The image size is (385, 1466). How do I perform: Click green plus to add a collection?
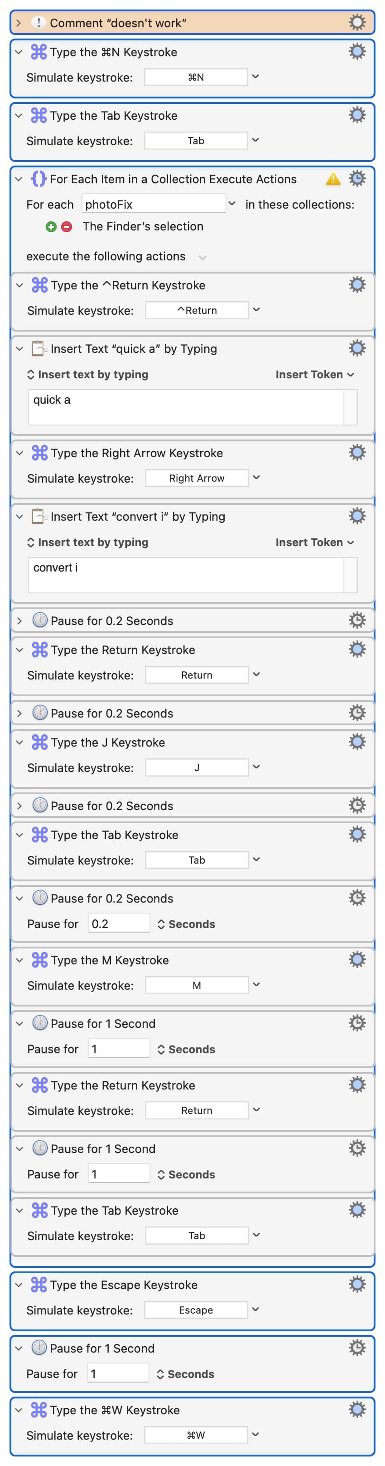(51, 226)
